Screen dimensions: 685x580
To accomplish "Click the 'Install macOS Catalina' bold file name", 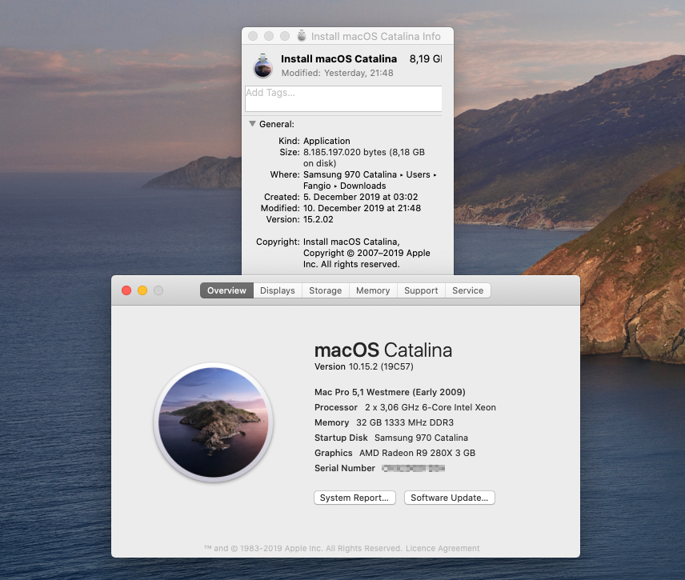I will (339, 59).
